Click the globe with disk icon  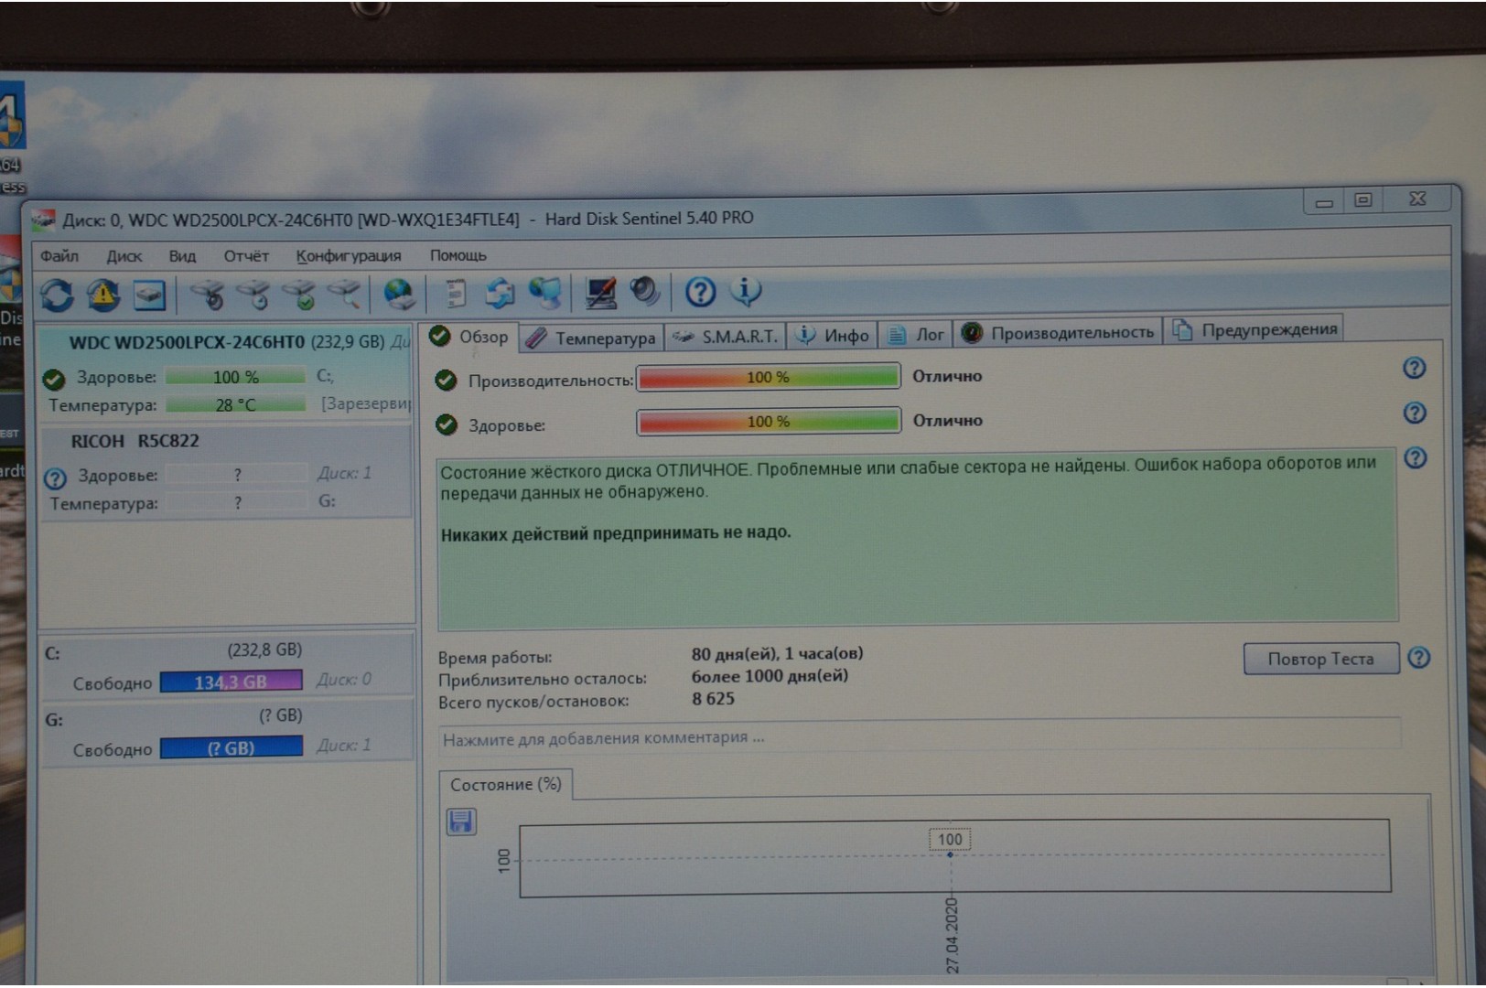399,295
